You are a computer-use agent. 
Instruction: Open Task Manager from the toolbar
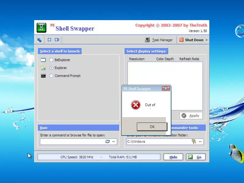(159, 40)
